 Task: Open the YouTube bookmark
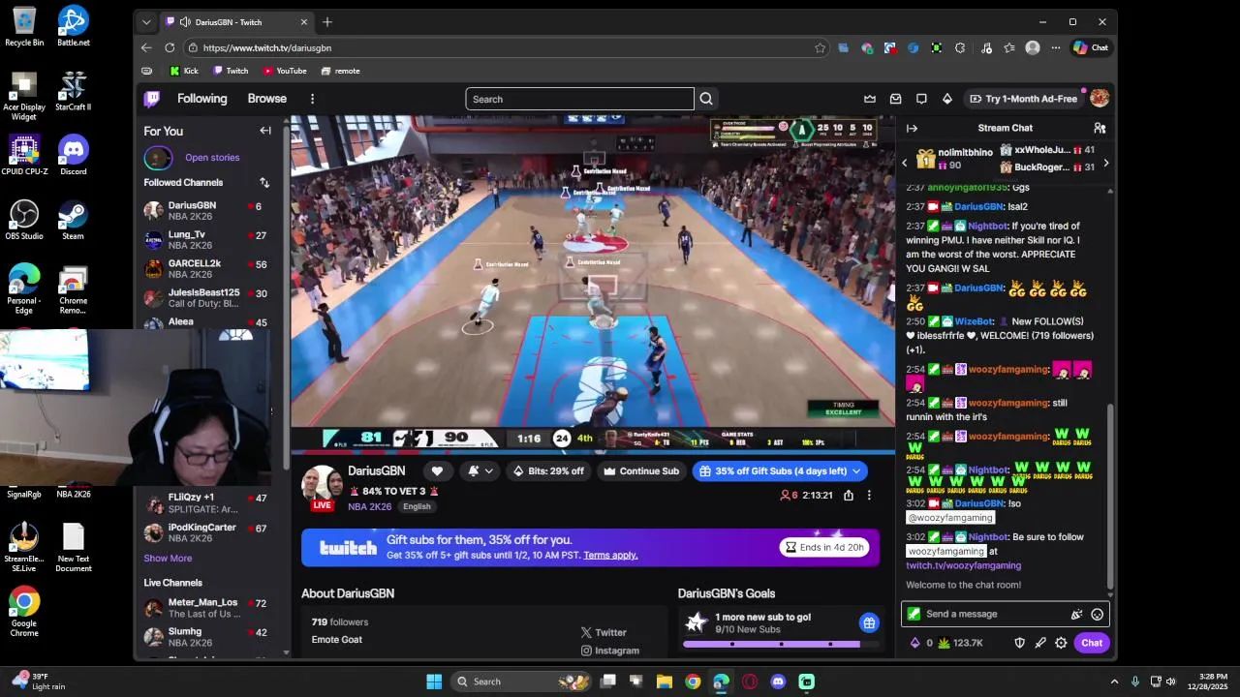tap(285, 71)
